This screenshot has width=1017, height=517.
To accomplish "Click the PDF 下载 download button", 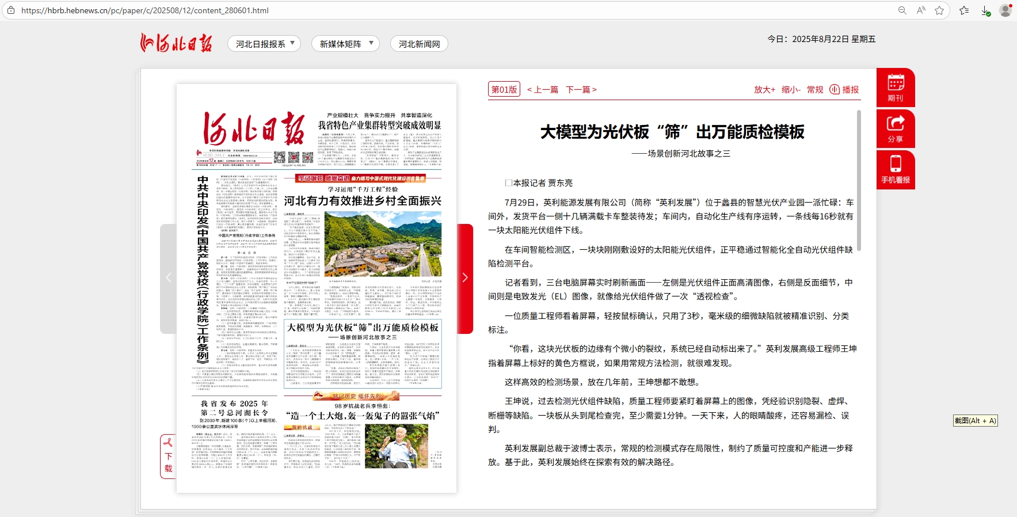I will tap(168, 457).
